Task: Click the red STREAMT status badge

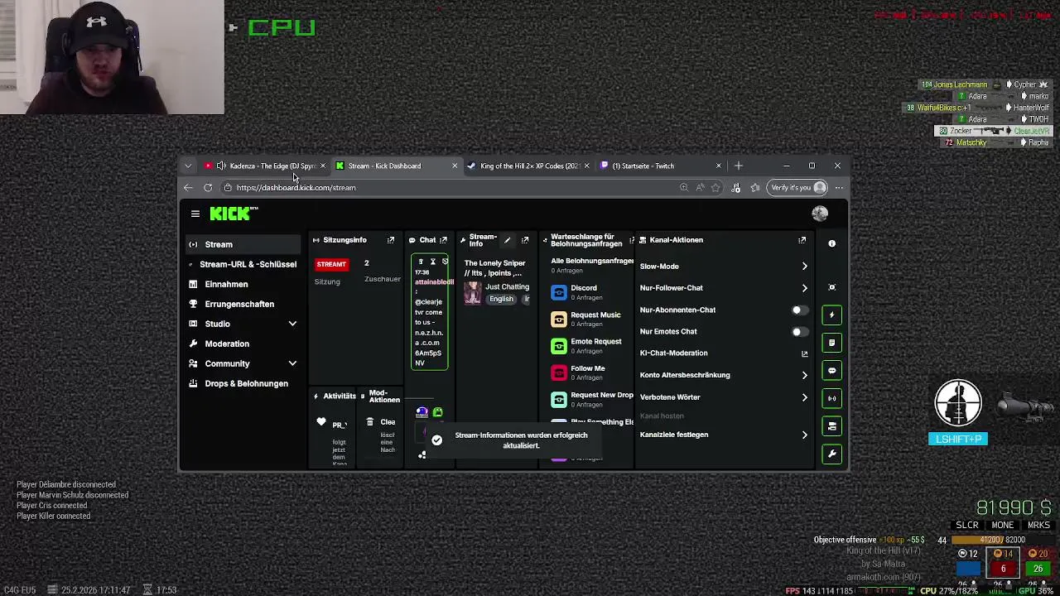Action: pyautogui.click(x=331, y=265)
